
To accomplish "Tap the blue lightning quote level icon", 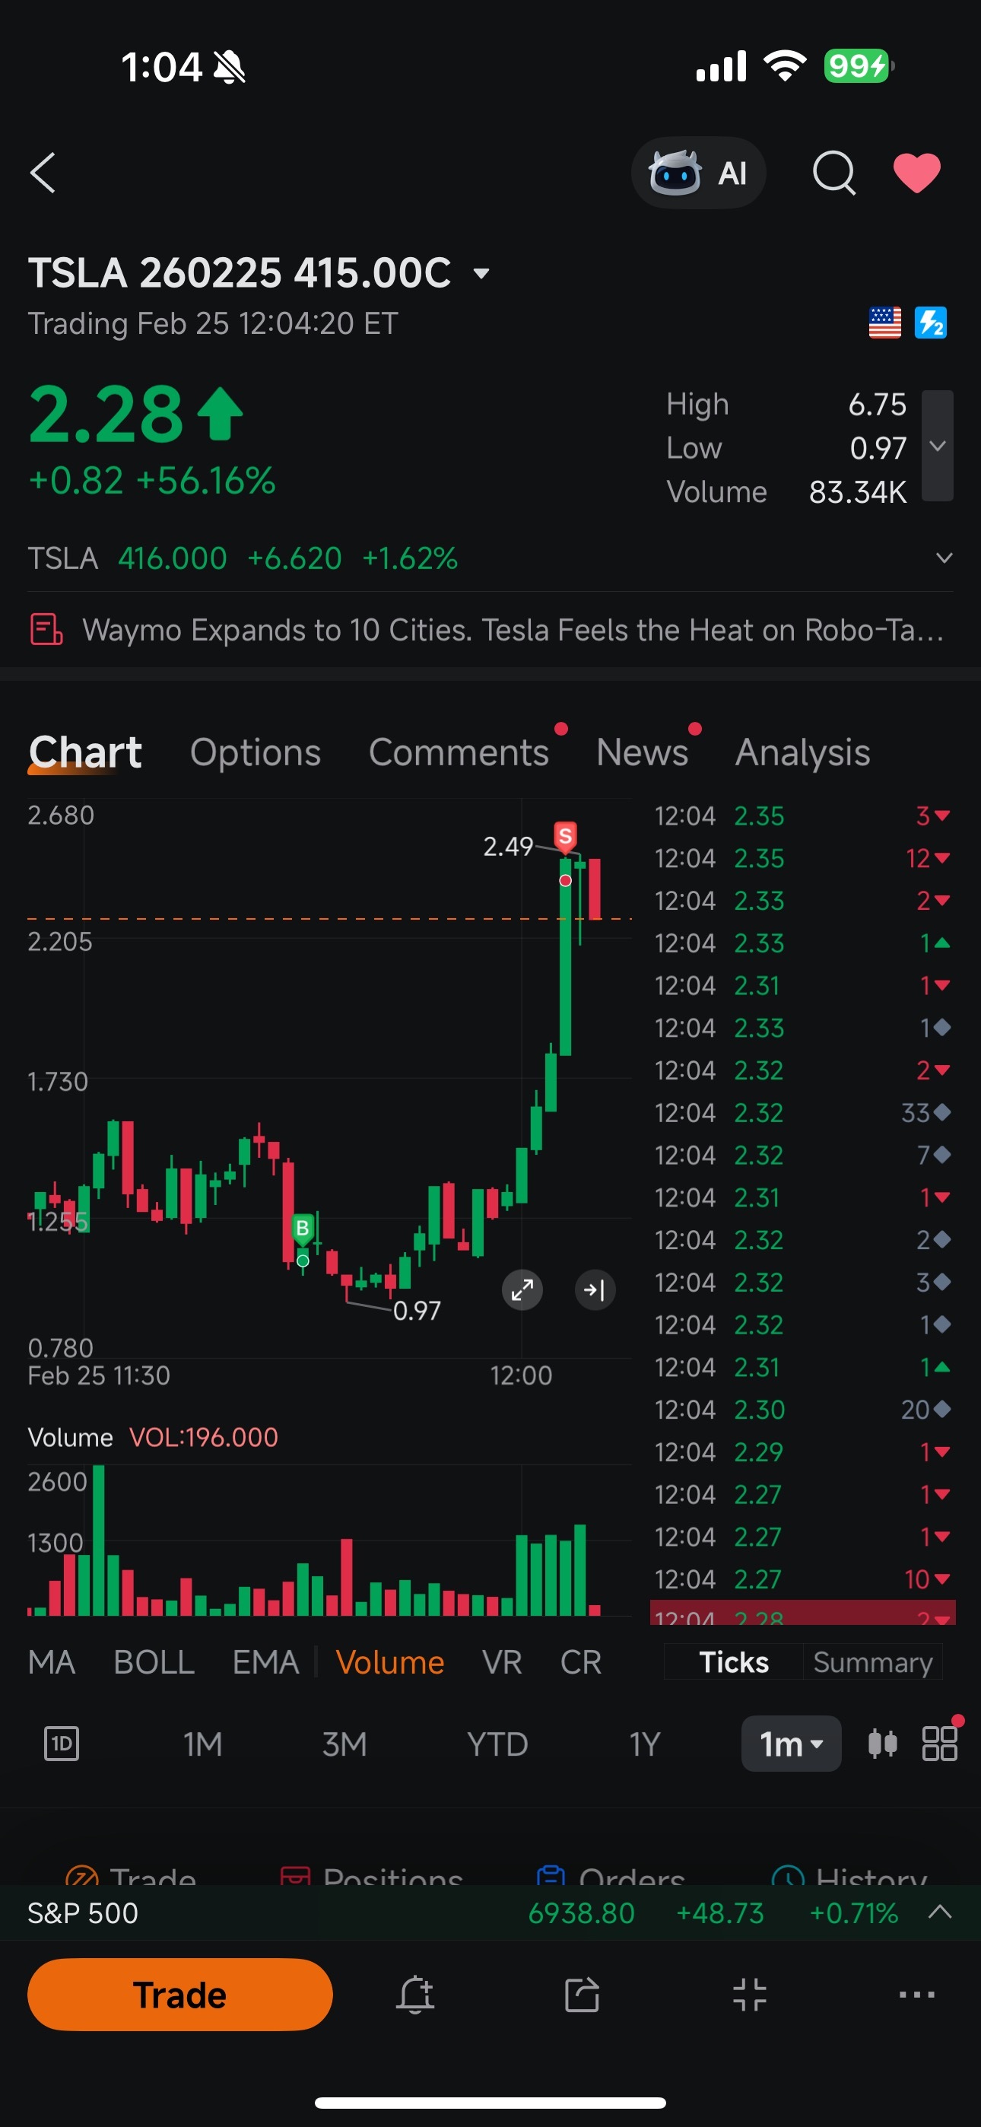I will (x=931, y=322).
